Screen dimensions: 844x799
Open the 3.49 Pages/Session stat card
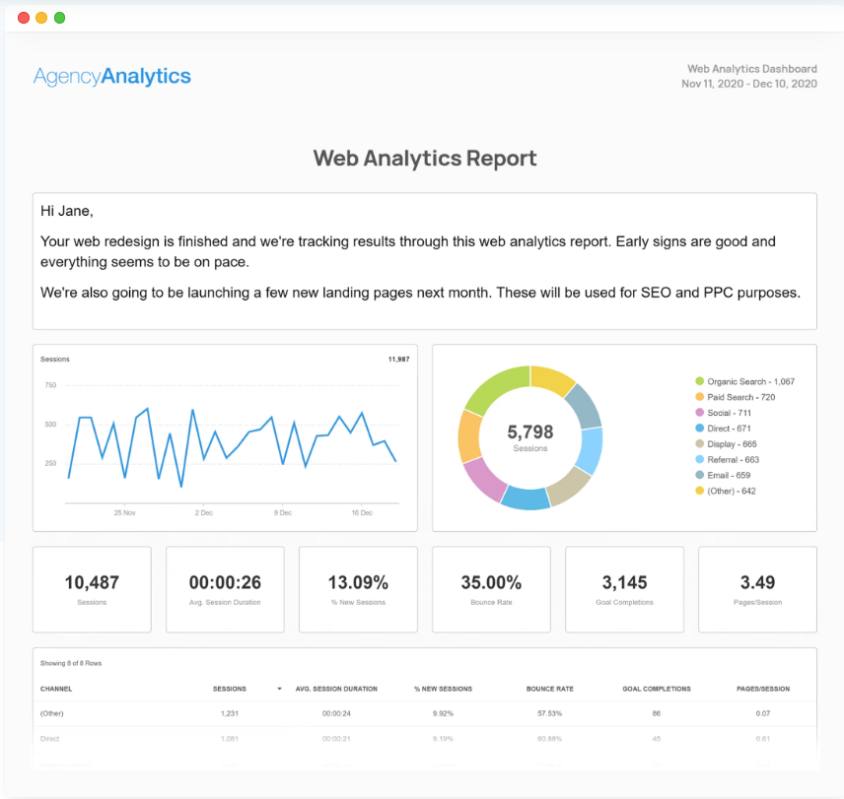click(757, 589)
